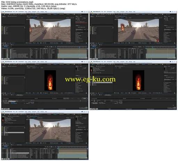
Task: Click Preview first-frame button in 00:00:30 frame
Action: coord(79,27)
